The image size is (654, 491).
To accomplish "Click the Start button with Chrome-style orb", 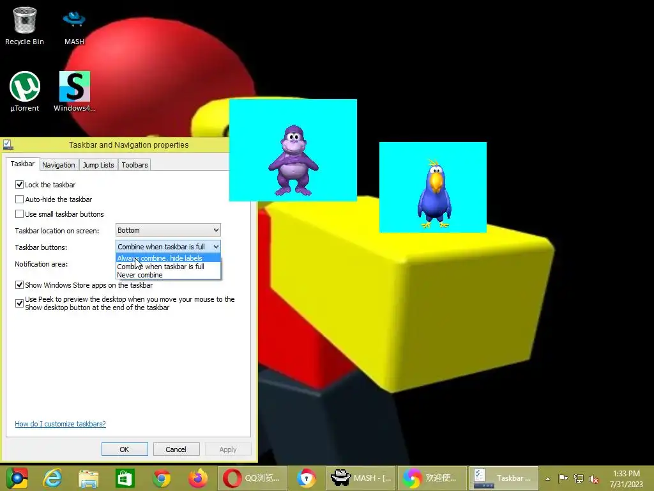I will 17,478.
